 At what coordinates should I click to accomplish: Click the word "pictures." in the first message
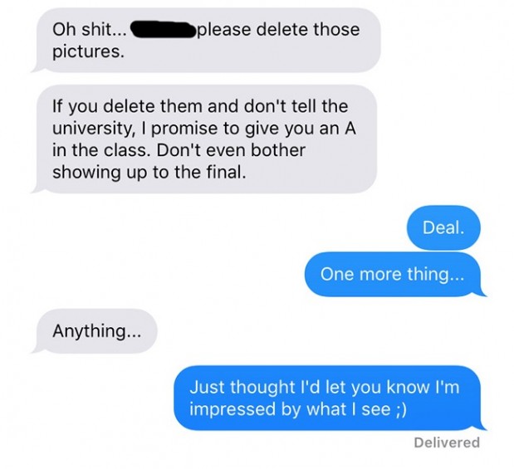pos(89,52)
